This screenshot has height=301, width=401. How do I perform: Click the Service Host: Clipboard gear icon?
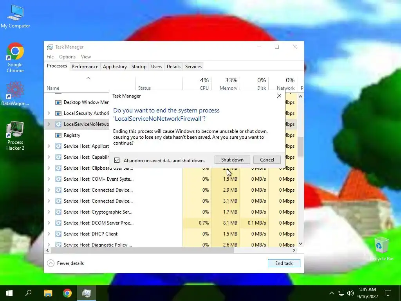pos(58,168)
